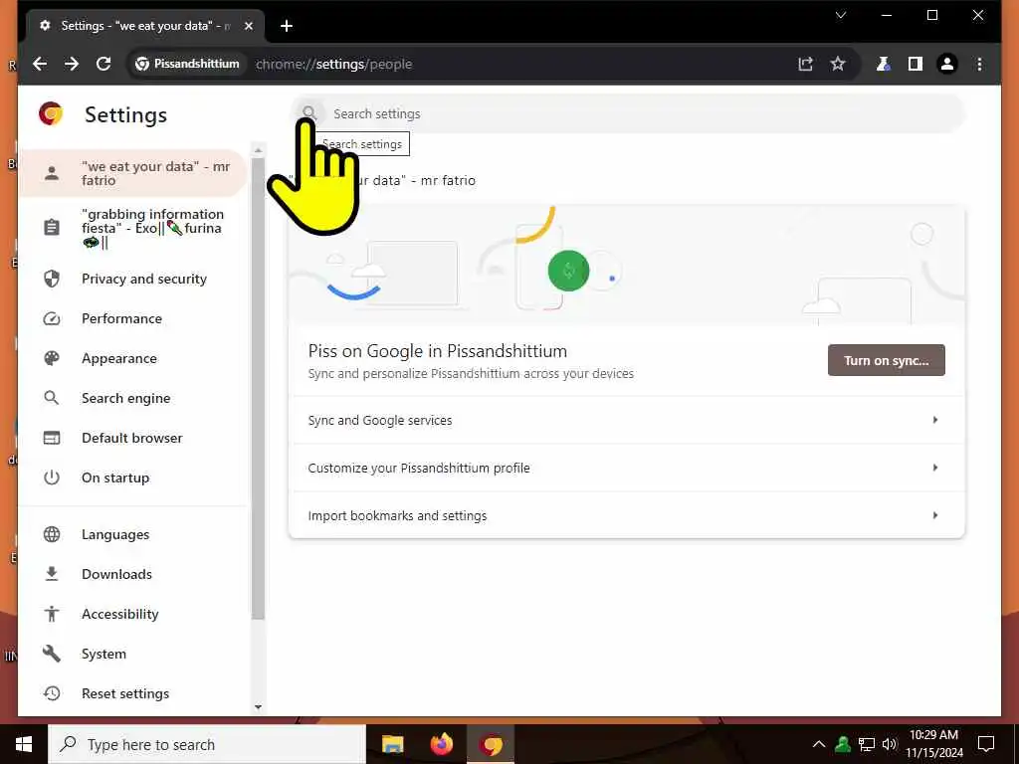This screenshot has width=1019, height=764.
Task: Open the Windows Start menu
Action: click(24, 744)
